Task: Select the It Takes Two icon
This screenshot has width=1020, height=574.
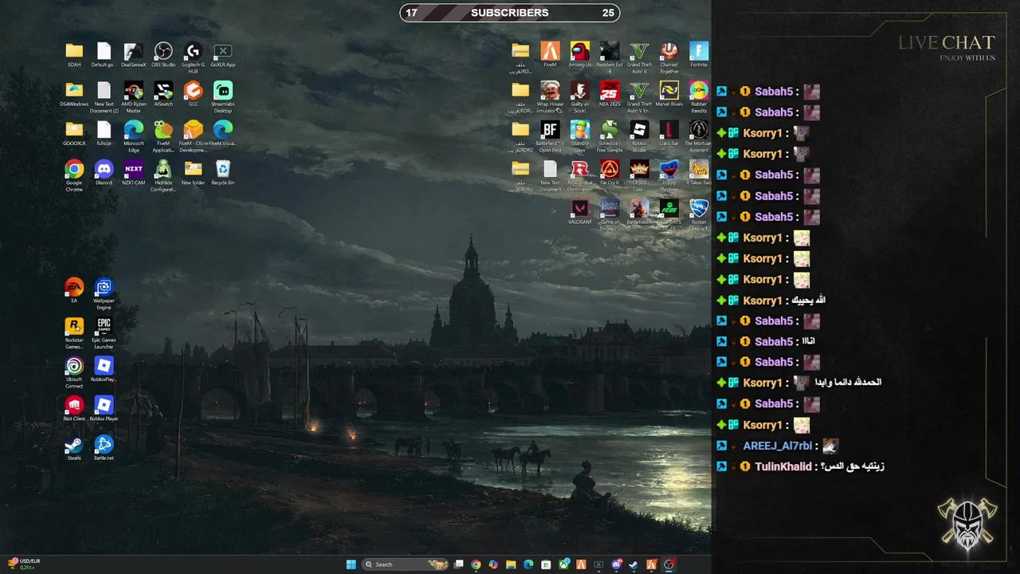Action: coord(699,173)
